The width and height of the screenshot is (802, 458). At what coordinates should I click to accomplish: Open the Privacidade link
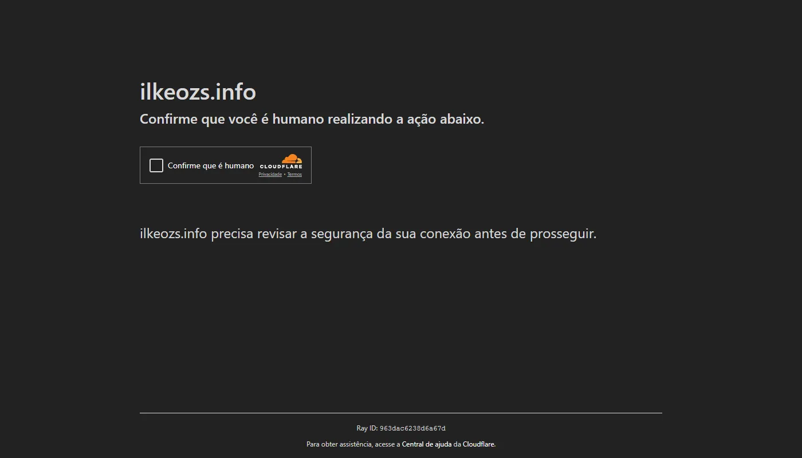(270, 175)
